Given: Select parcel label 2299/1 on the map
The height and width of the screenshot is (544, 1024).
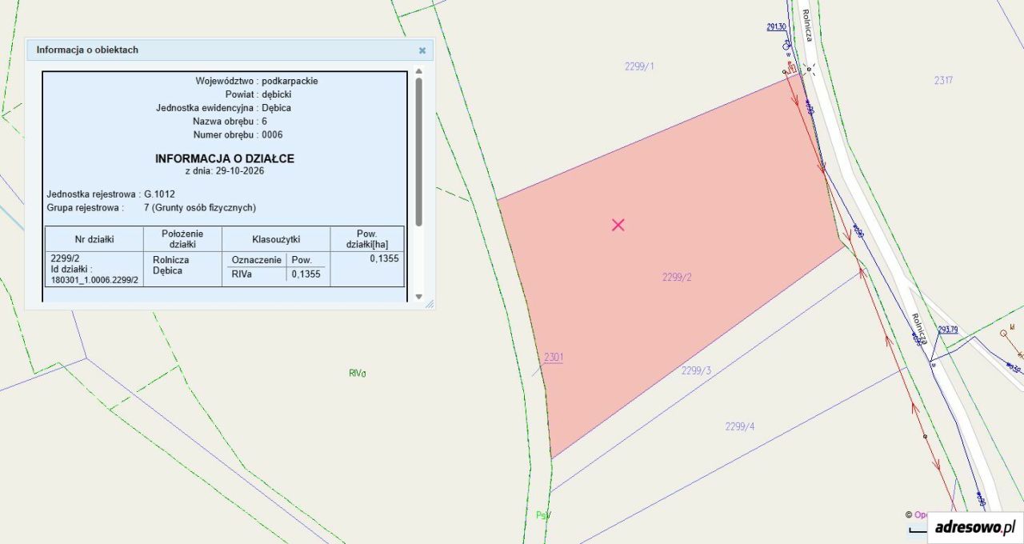Looking at the screenshot, I should point(639,66).
